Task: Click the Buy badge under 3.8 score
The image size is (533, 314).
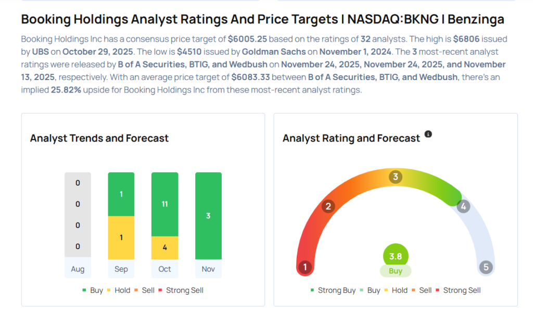Action: (x=396, y=271)
